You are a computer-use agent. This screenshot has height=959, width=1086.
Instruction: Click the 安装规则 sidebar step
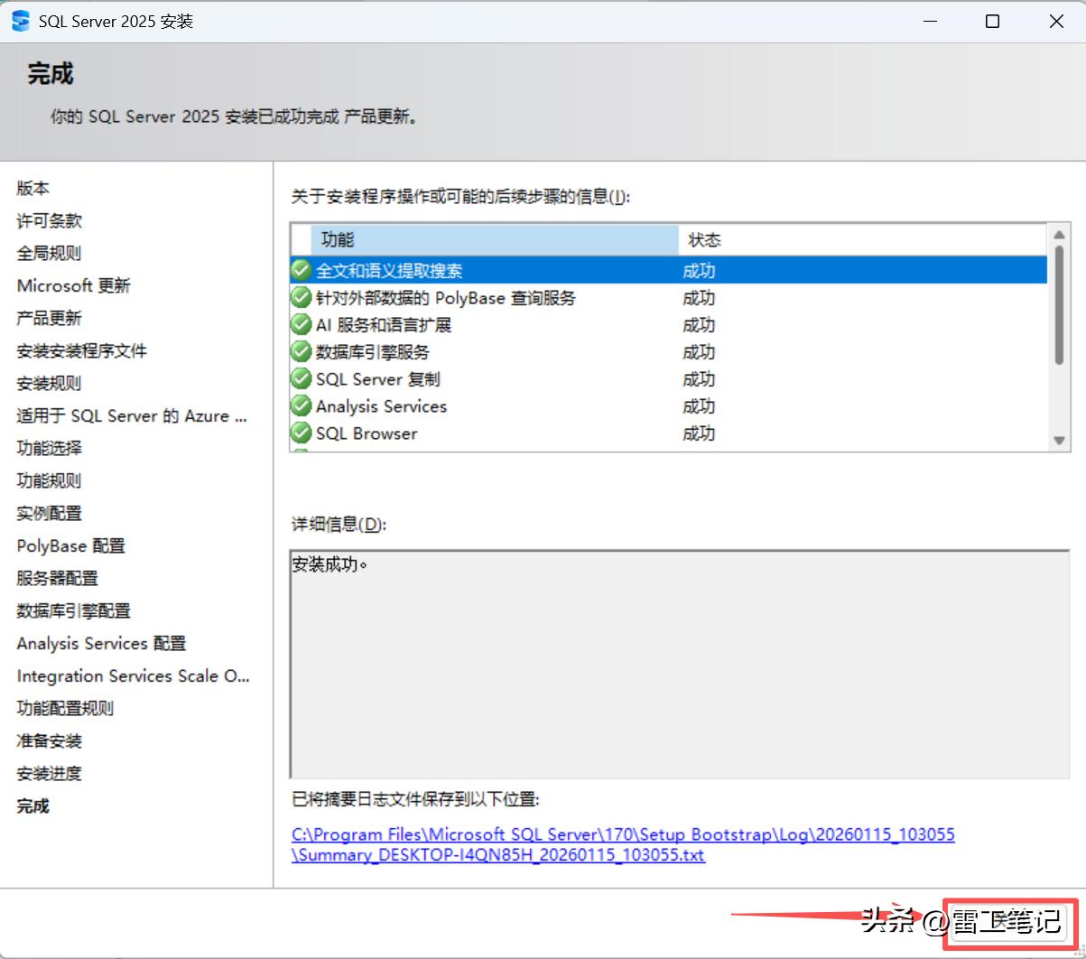point(50,383)
